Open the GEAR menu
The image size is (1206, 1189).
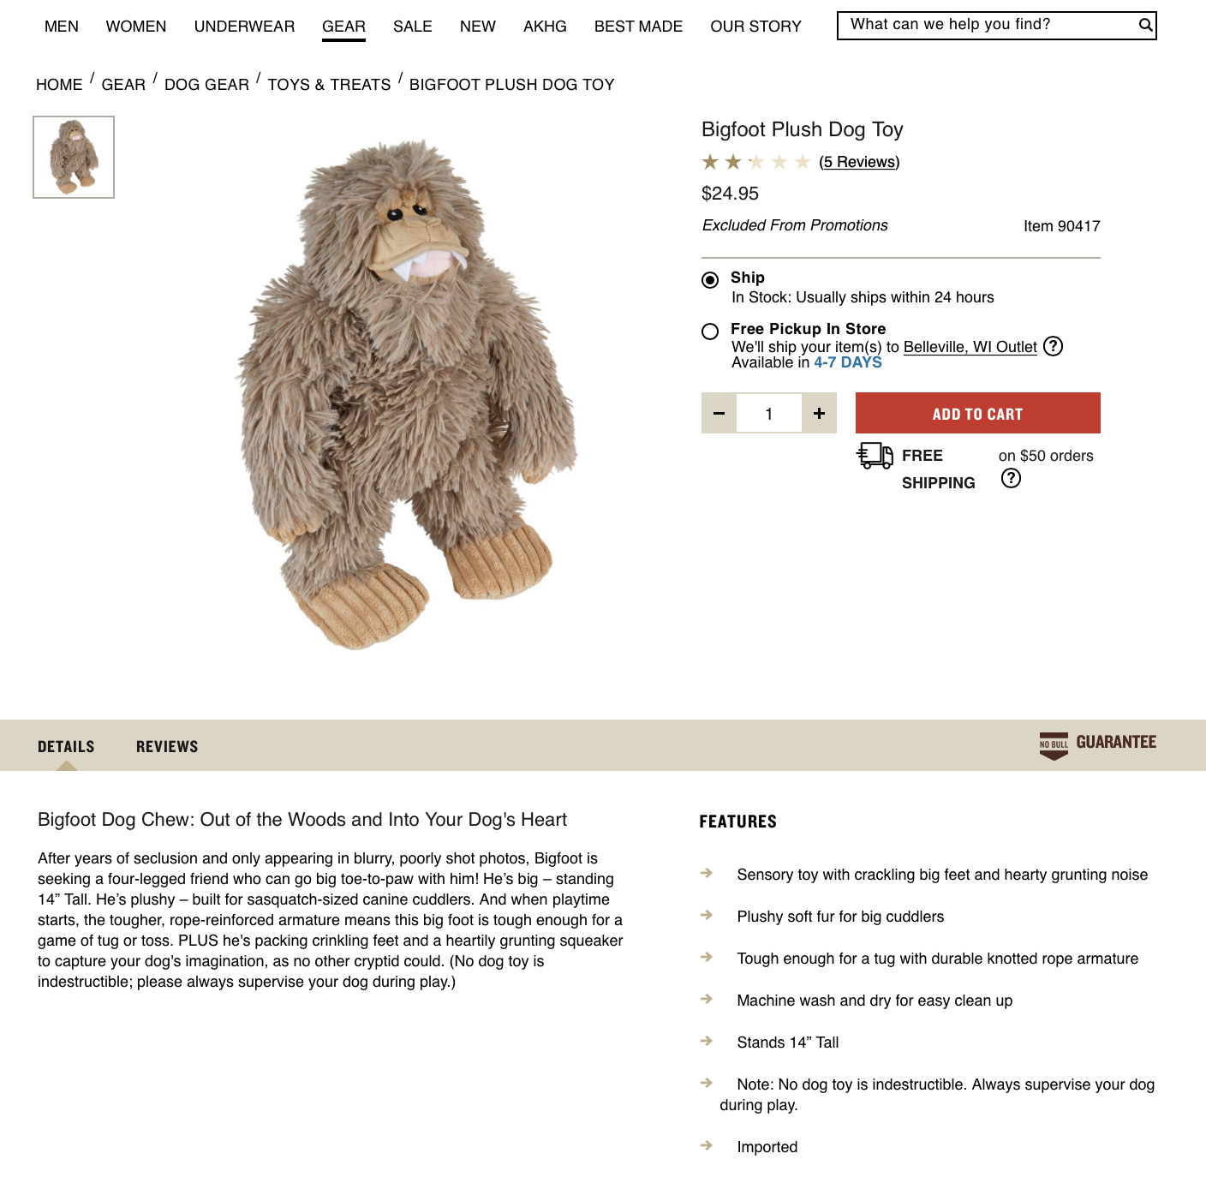tap(343, 27)
